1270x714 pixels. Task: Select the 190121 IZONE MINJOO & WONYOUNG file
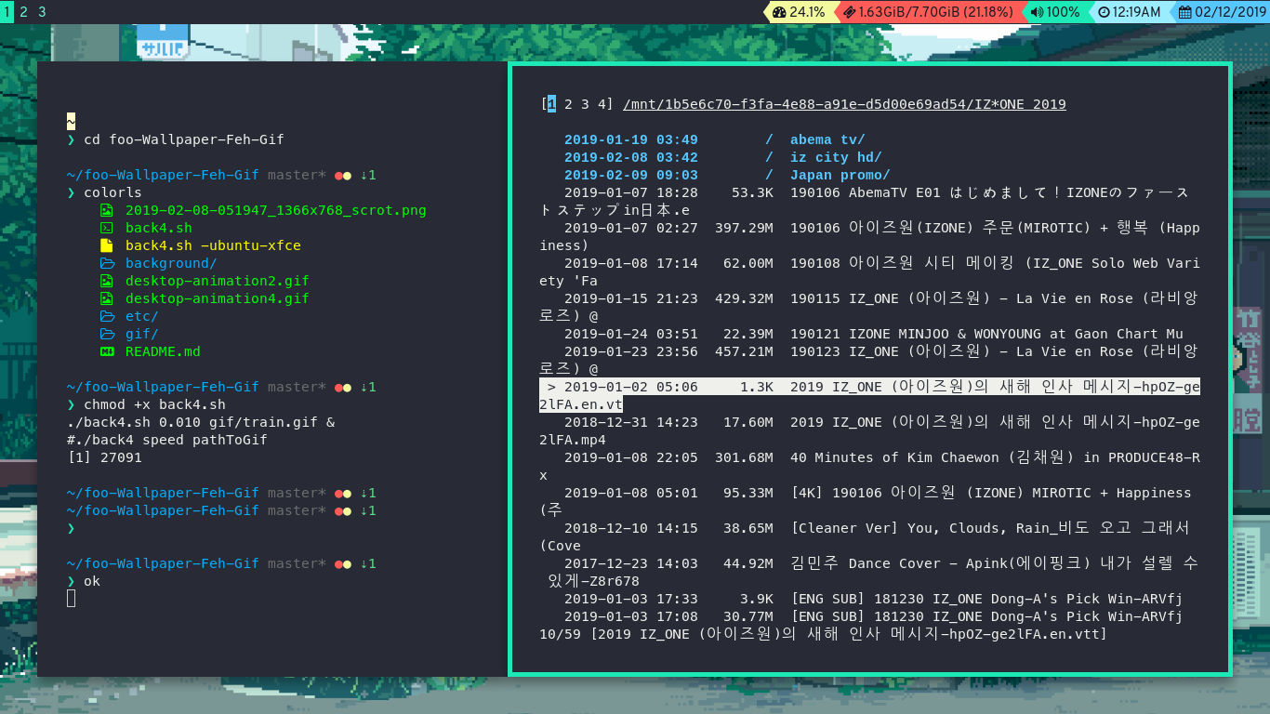[869, 334]
